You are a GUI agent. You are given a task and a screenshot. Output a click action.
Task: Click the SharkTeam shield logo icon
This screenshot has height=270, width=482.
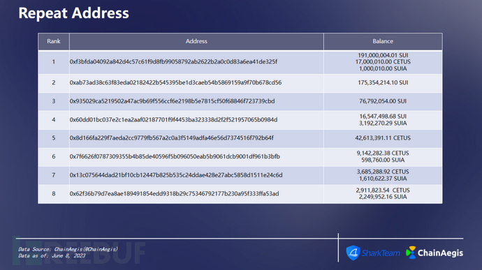click(x=353, y=253)
